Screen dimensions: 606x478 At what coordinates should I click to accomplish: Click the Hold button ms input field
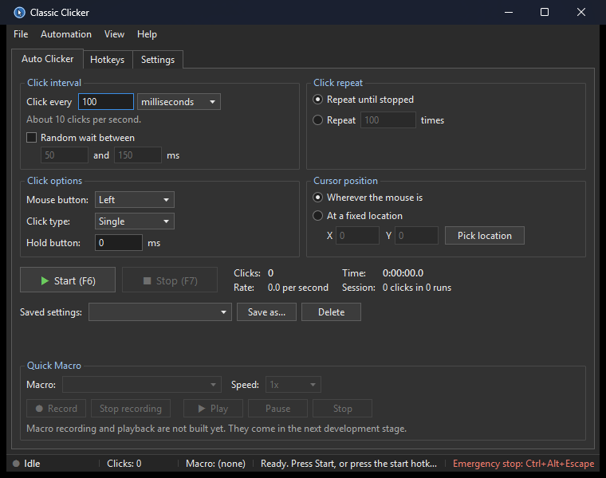tap(119, 243)
